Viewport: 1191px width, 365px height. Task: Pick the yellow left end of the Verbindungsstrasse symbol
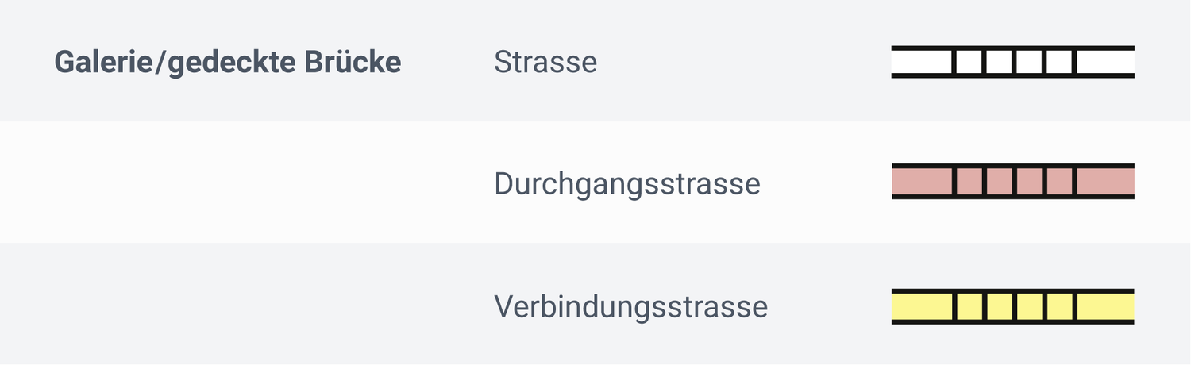922,306
